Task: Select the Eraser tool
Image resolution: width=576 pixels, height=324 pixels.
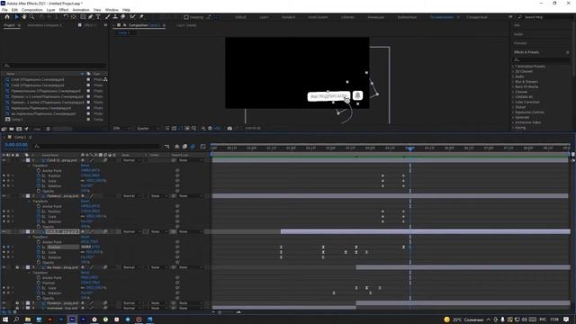Action: pos(123,17)
